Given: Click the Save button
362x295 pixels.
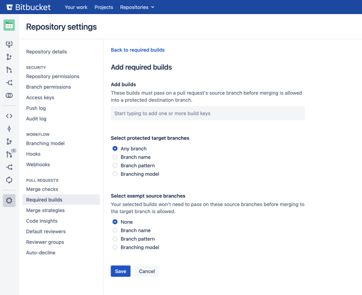Looking at the screenshot, I should coord(120,271).
